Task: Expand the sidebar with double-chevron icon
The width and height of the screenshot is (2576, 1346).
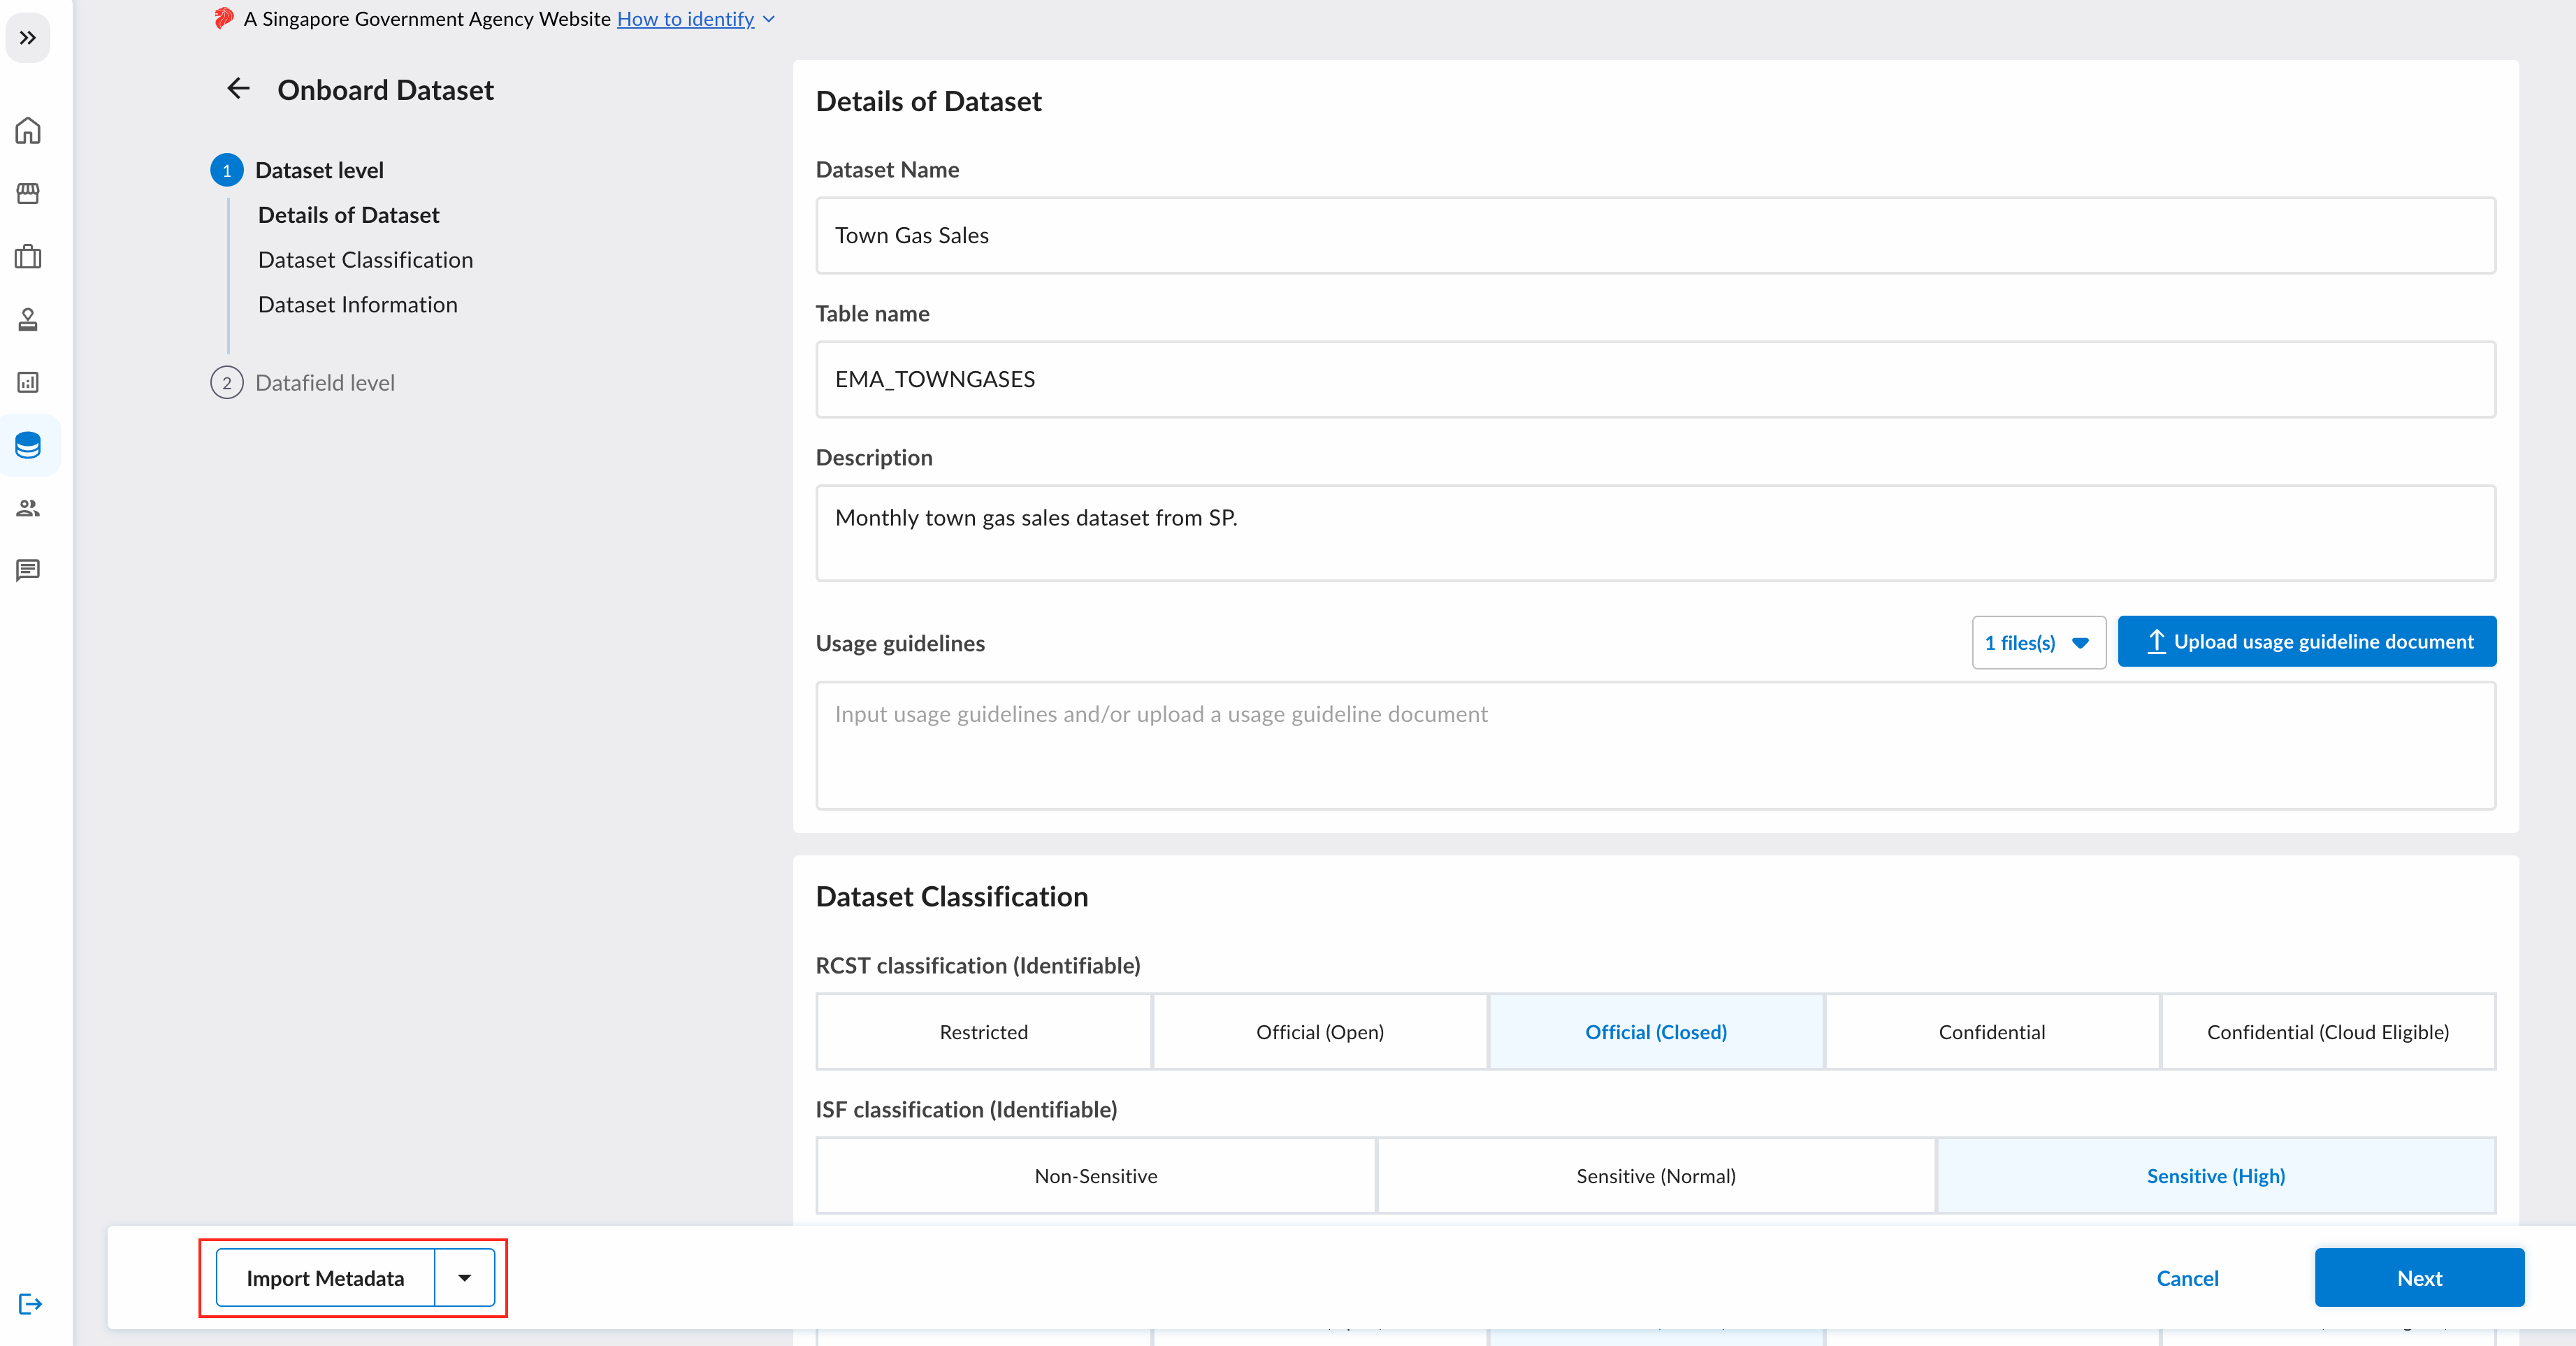Action: (x=28, y=38)
